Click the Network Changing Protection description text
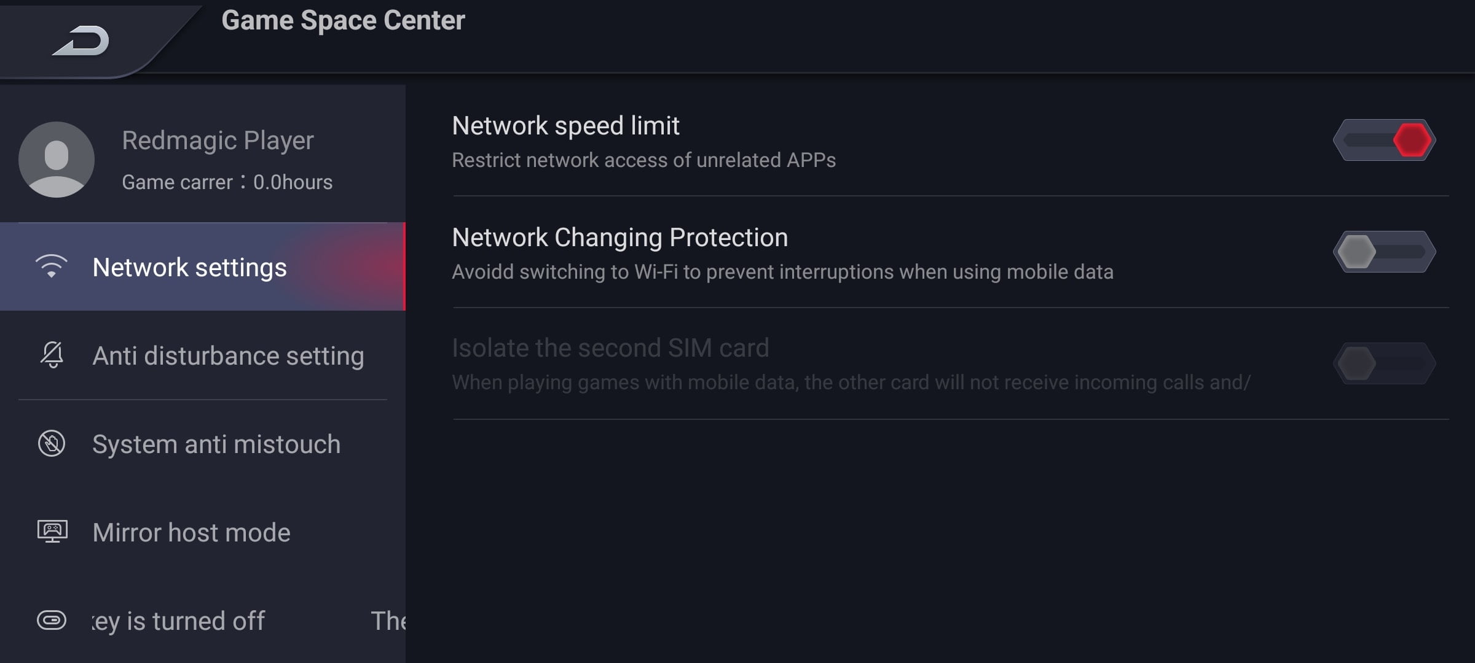This screenshot has width=1475, height=663. [x=782, y=272]
